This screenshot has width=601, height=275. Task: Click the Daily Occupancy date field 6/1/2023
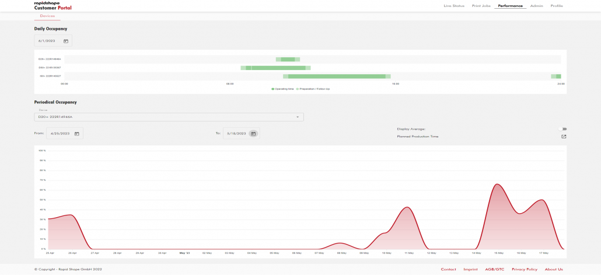tap(47, 41)
